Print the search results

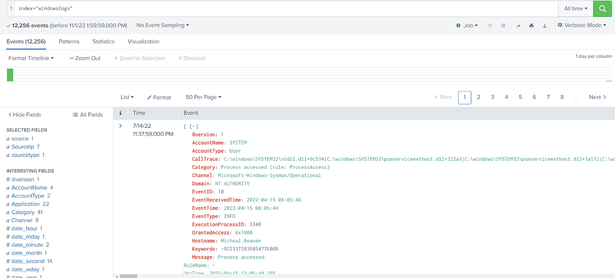[531, 26]
